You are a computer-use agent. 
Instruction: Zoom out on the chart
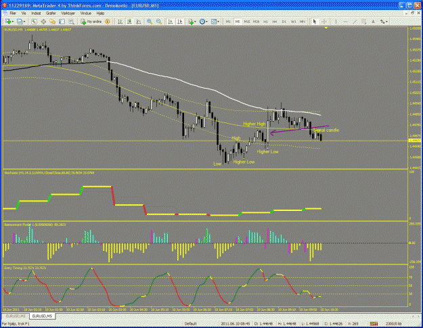[x=159, y=22]
